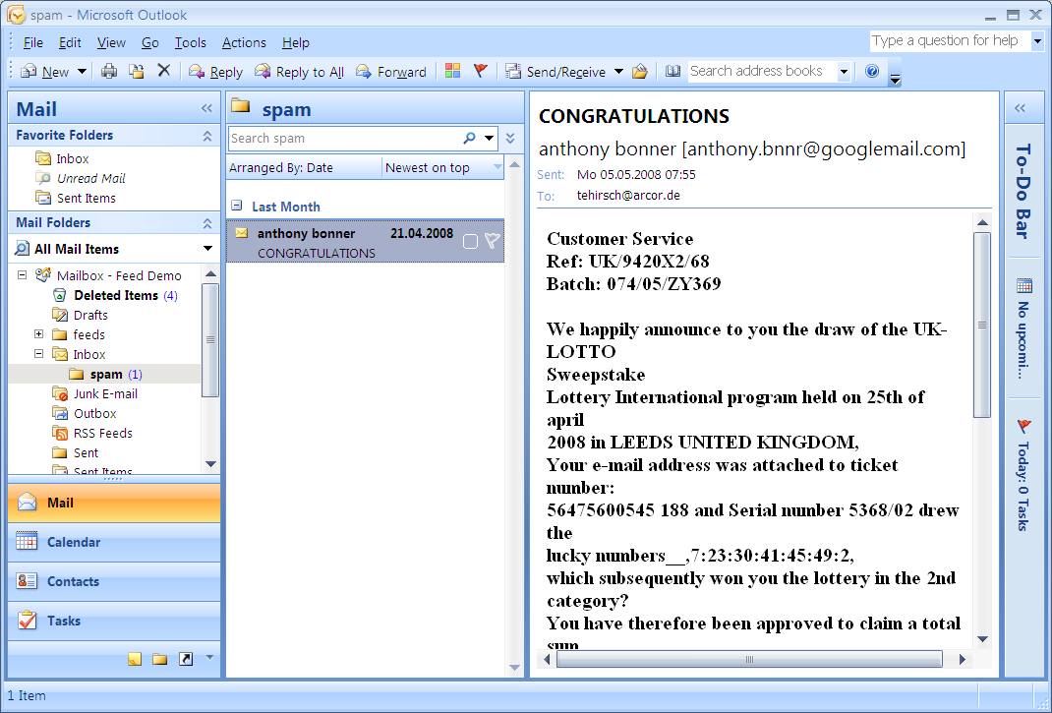Click the Reply to All button
This screenshot has height=713, width=1052.
coord(299,72)
